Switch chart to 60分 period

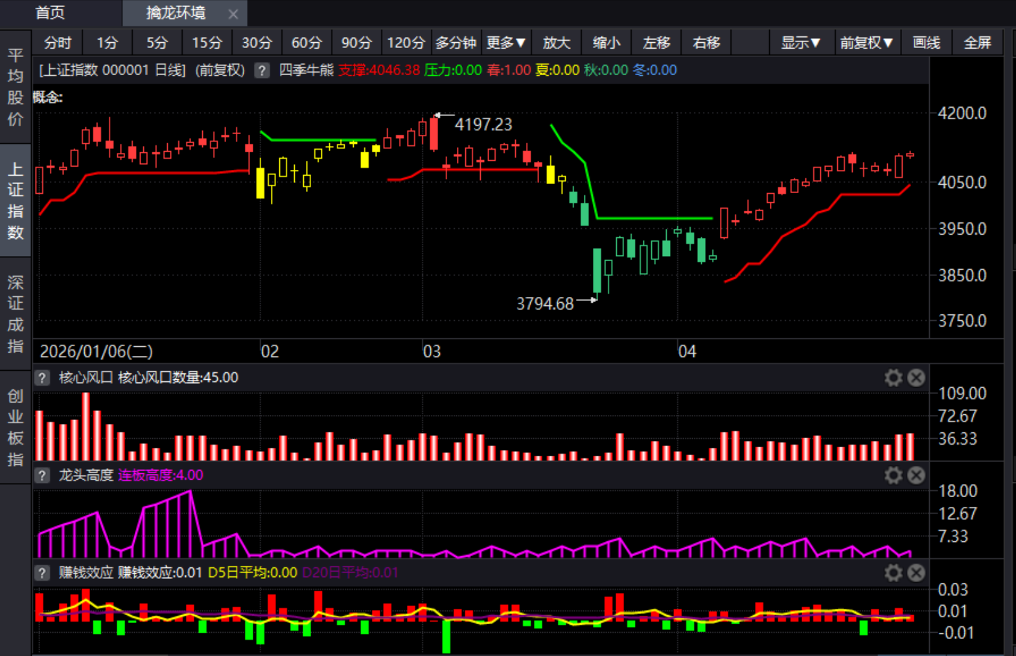click(x=307, y=43)
